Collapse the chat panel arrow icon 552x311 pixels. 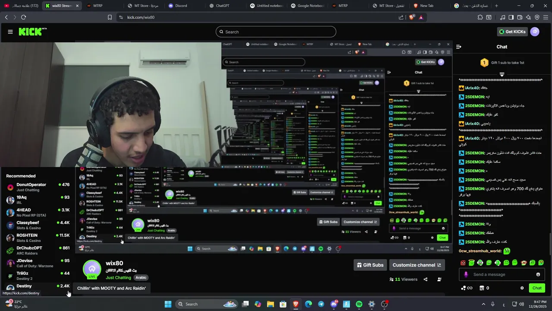coord(459,47)
